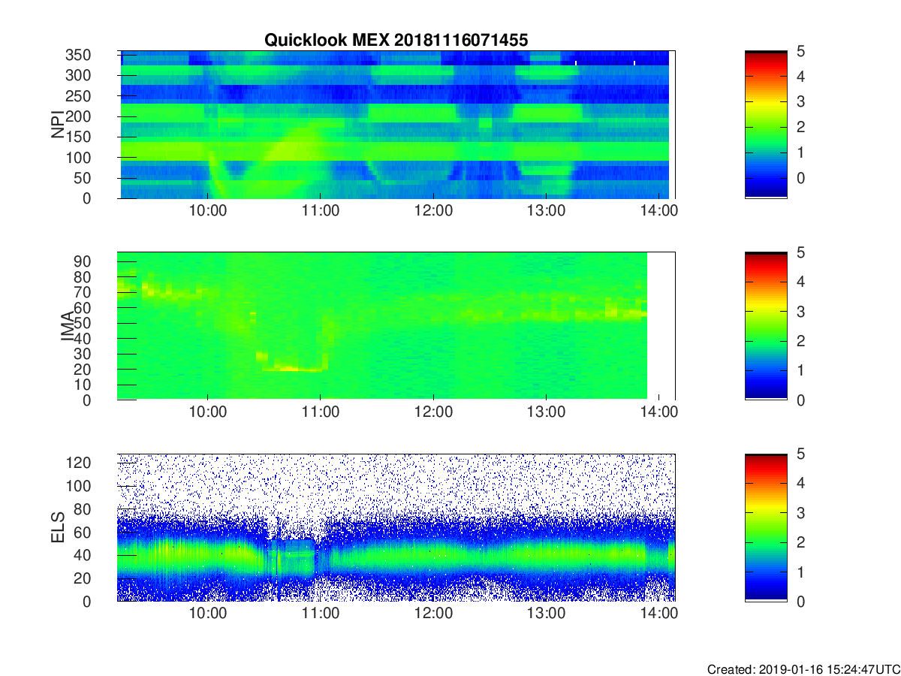The image size is (901, 676).
Task: Click the 12:00 tick under the NPI plot
Action: click(x=433, y=210)
